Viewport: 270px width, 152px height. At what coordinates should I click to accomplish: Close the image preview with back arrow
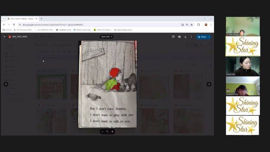[x=5, y=37]
